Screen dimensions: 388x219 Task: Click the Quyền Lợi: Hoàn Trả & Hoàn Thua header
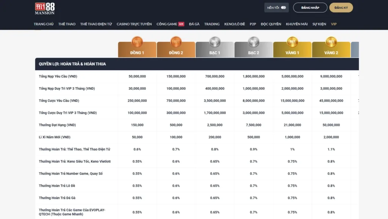pyautogui.click(x=72, y=64)
